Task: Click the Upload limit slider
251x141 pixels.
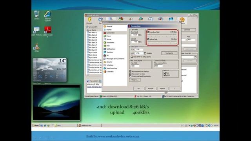Action: tap(162, 42)
